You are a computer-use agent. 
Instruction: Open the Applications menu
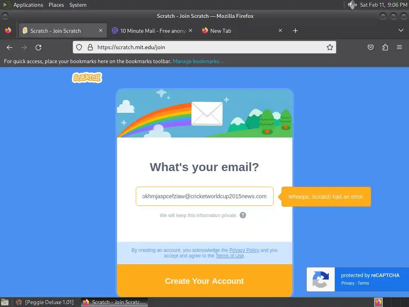coord(28,5)
